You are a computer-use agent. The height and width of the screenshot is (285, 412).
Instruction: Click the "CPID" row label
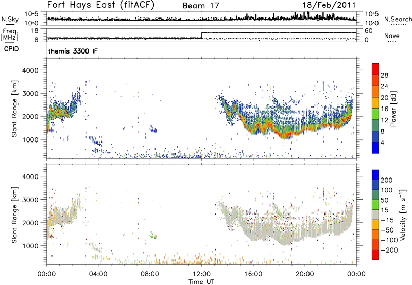click(11, 49)
